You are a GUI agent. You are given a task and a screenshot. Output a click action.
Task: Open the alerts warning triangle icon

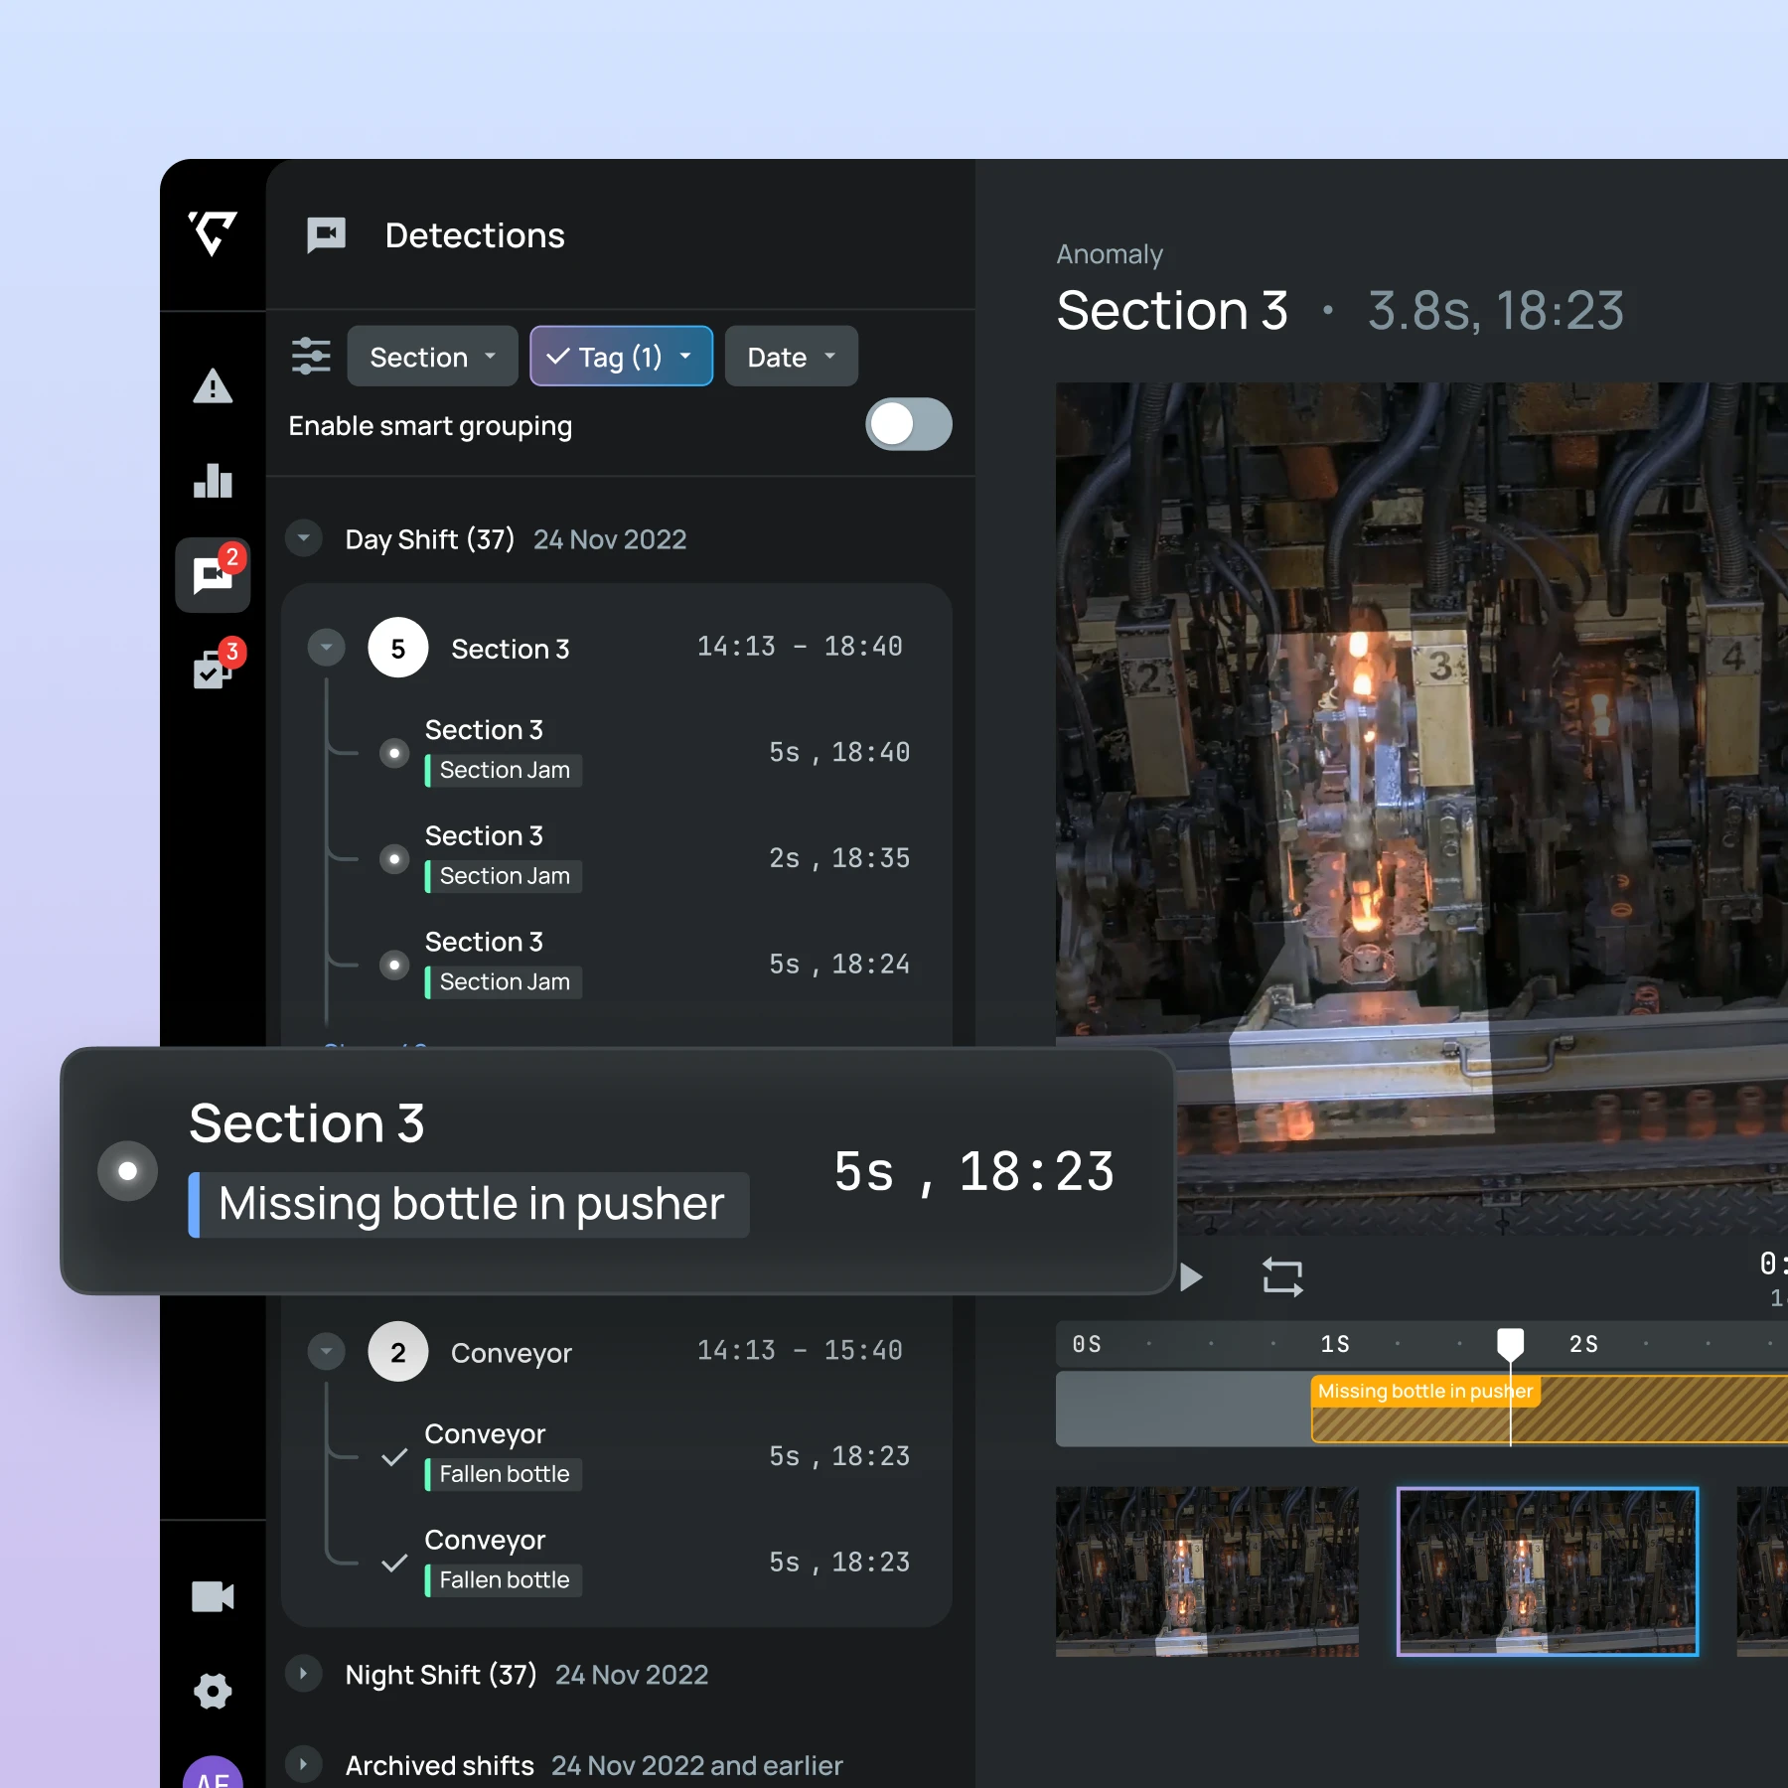click(x=213, y=386)
